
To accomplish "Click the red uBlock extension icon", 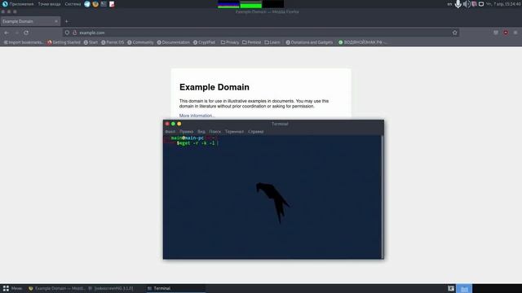I will pos(506,33).
